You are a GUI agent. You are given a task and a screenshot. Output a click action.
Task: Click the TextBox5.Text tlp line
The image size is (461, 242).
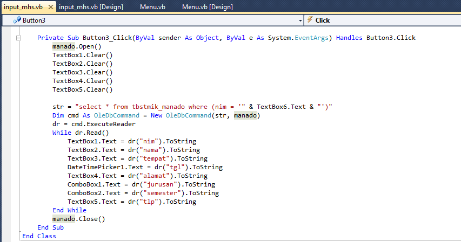(132, 202)
